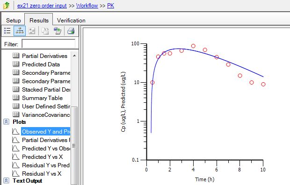Open Residual Y vs X plot

pos(42,173)
